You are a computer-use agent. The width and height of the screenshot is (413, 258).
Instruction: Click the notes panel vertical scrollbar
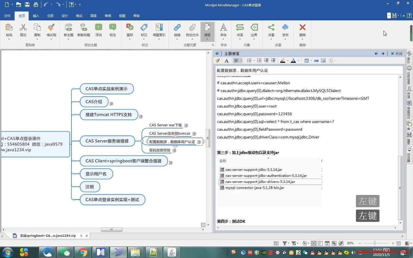[x=400, y=188]
